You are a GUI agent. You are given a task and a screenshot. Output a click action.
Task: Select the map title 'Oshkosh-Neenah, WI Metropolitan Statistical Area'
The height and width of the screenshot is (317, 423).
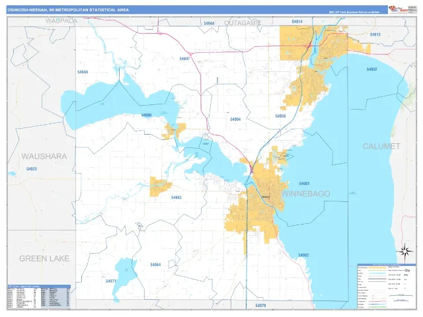tap(68, 10)
